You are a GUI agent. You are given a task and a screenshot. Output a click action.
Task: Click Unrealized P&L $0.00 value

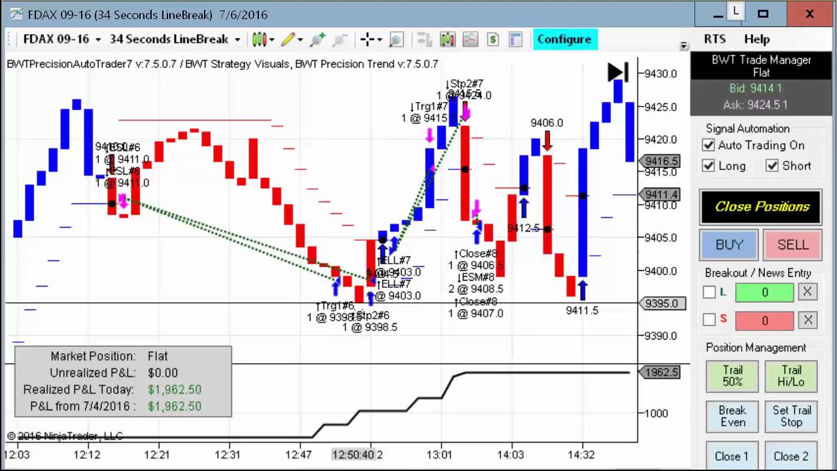pos(163,373)
